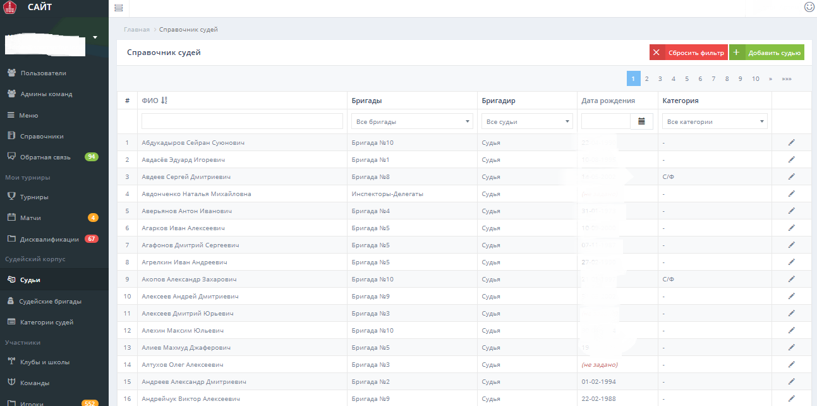
Task: Open the calendar date picker icon
Action: tap(642, 121)
